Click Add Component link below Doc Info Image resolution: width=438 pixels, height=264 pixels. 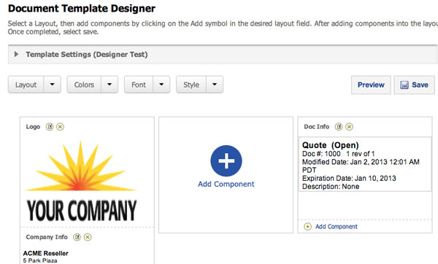click(337, 227)
